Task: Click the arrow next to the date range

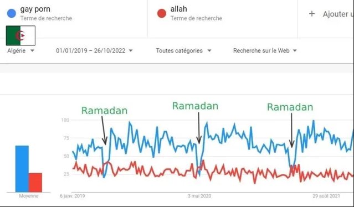Action: click(131, 51)
